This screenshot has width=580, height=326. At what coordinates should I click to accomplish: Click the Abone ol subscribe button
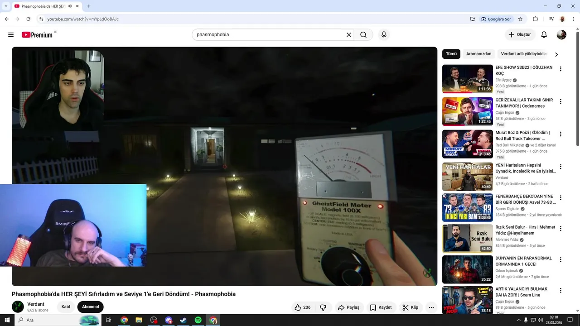[x=90, y=307]
